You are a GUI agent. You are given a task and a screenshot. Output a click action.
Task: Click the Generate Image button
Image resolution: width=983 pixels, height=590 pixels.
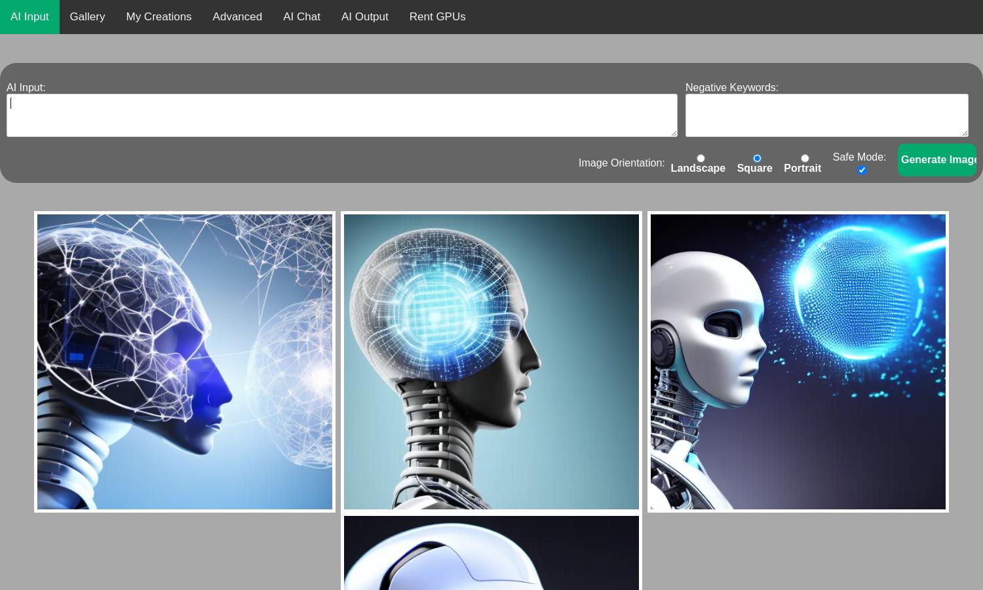tap(937, 160)
